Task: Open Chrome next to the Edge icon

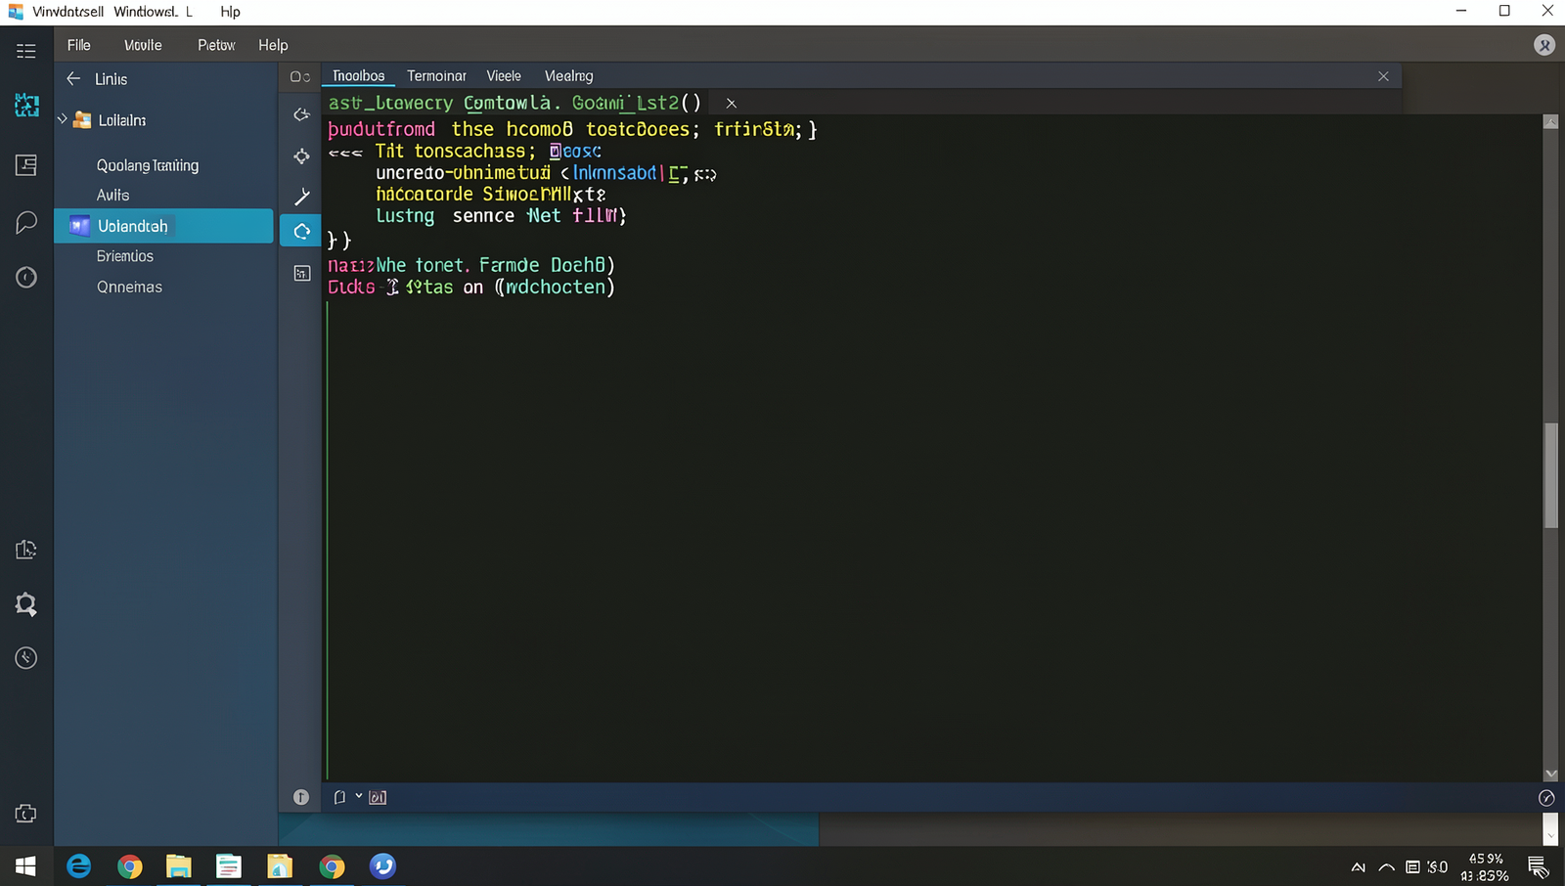Action: point(129,866)
